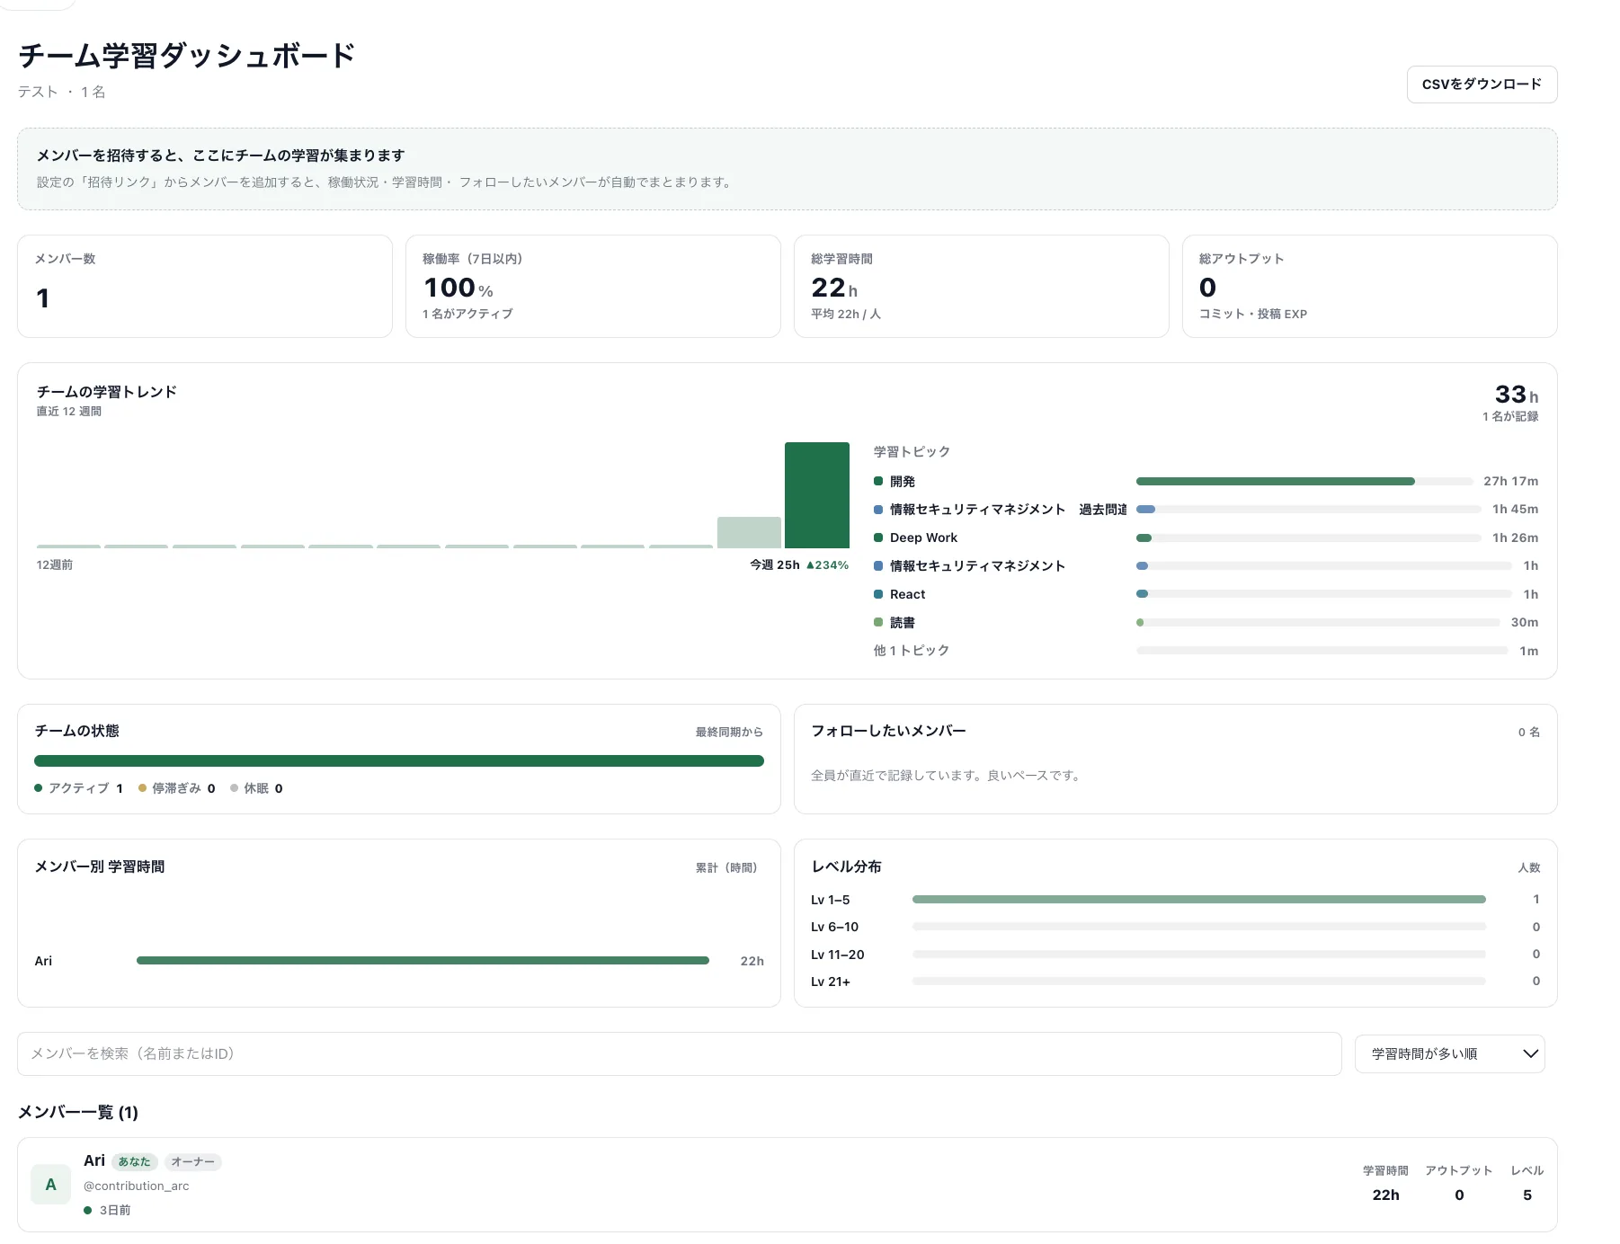Click the 平均 22h / 人 subtext

pyautogui.click(x=846, y=314)
